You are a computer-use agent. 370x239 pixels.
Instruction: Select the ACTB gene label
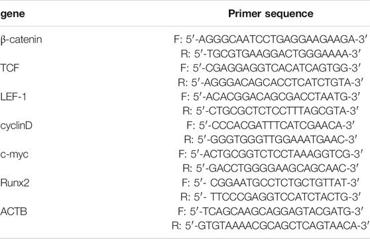pyautogui.click(x=14, y=212)
